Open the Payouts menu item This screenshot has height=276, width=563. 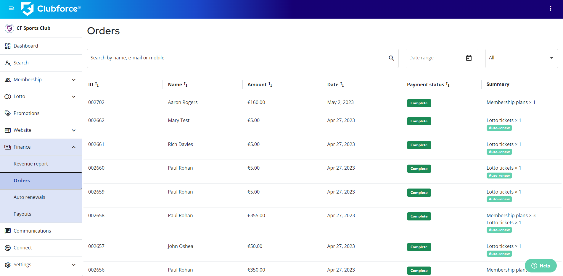coord(22,214)
